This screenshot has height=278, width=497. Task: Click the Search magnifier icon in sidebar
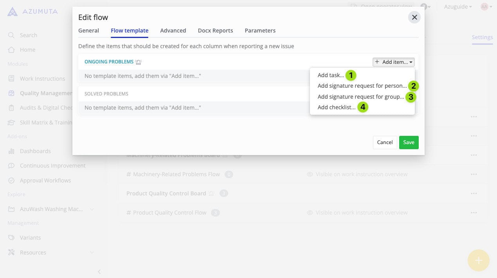coord(11,35)
